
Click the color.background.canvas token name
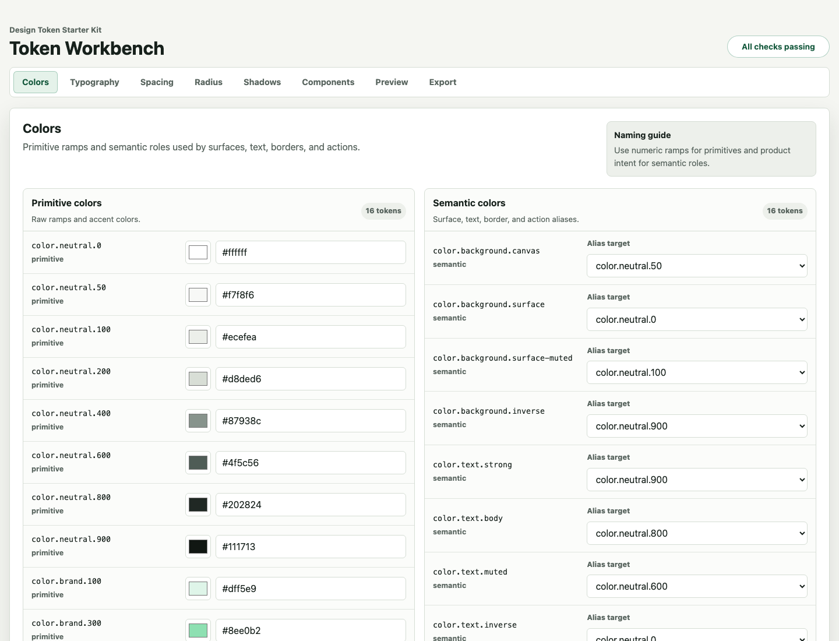coord(487,251)
